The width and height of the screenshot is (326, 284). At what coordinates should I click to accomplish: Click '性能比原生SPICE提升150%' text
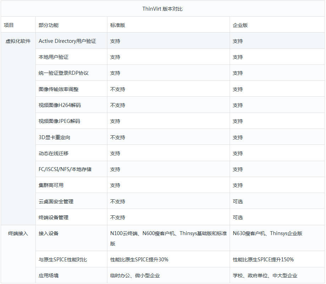pos(263,260)
